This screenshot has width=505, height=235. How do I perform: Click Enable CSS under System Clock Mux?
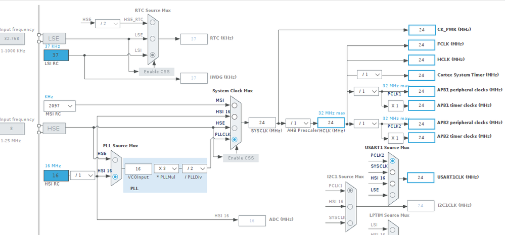(241, 158)
